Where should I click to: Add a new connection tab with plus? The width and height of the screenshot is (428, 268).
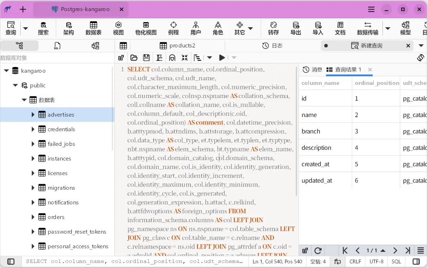pos(23,9)
